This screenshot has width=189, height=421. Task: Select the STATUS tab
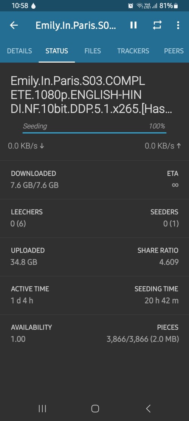(57, 51)
